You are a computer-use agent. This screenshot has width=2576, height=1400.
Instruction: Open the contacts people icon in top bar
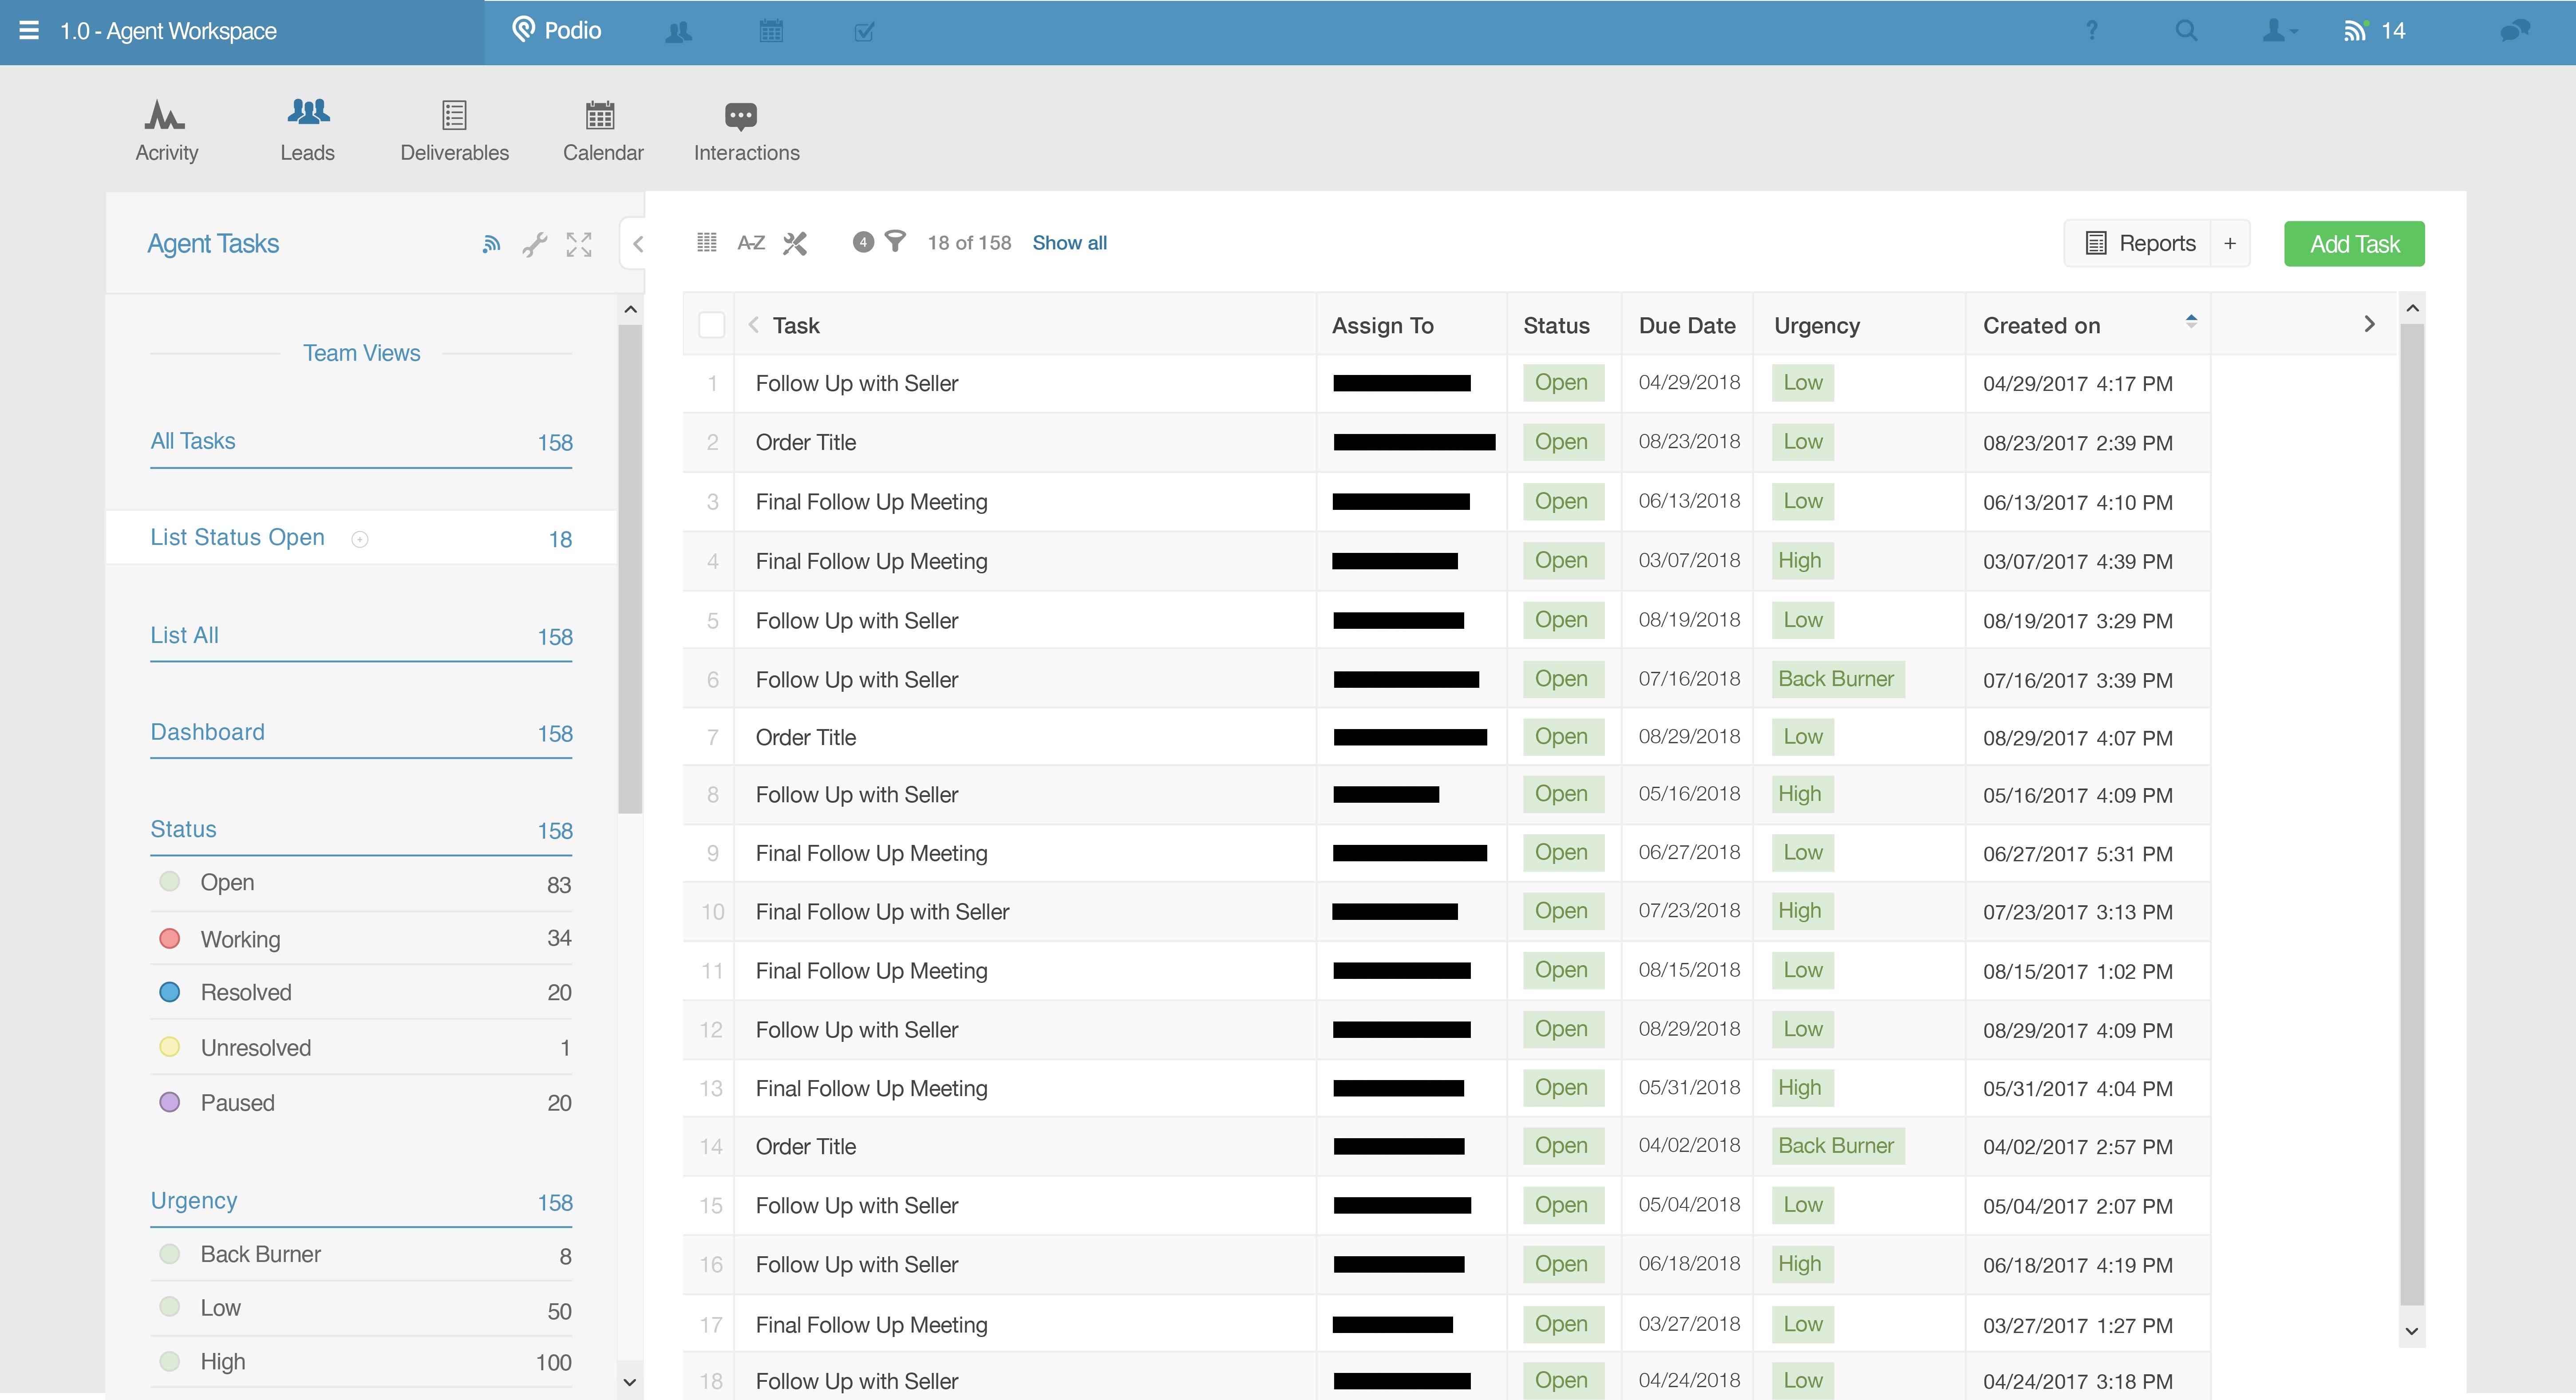(x=679, y=32)
